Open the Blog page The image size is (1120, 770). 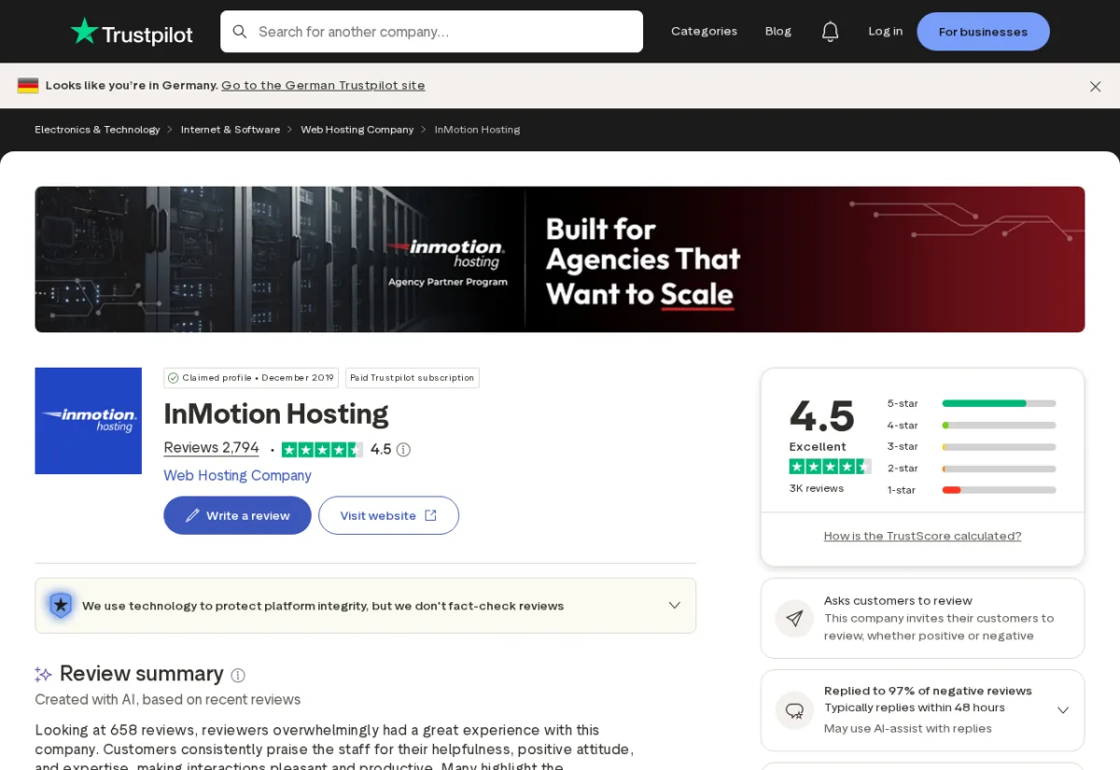[778, 32]
